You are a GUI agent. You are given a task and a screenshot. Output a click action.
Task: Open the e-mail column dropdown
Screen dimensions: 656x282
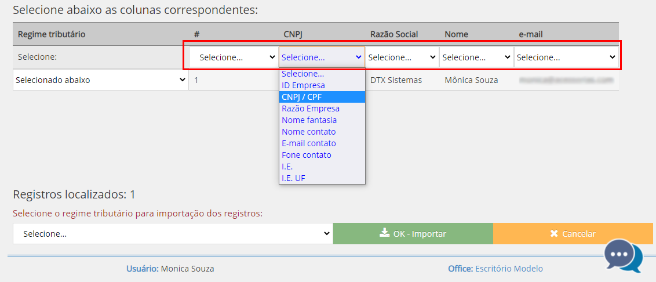(566, 57)
